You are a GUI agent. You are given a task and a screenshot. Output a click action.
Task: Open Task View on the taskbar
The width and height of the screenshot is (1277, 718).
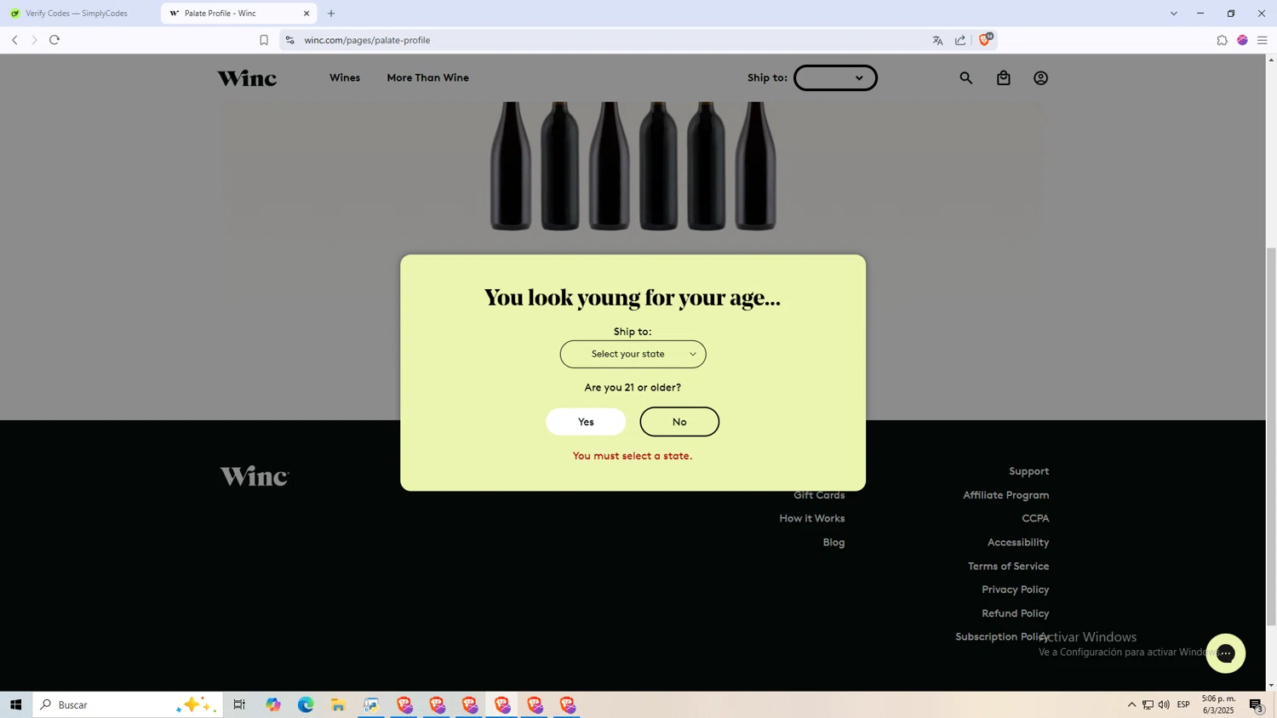point(239,704)
